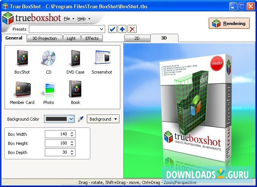This screenshot has width=257, height=187.
Task: Switch preview to the 2D tab
Action: coord(137,38)
